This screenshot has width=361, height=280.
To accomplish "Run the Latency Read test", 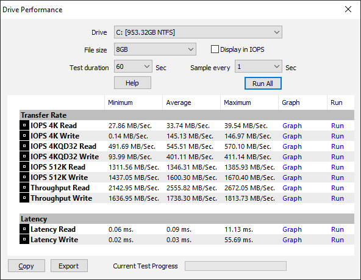I will coord(337,229).
